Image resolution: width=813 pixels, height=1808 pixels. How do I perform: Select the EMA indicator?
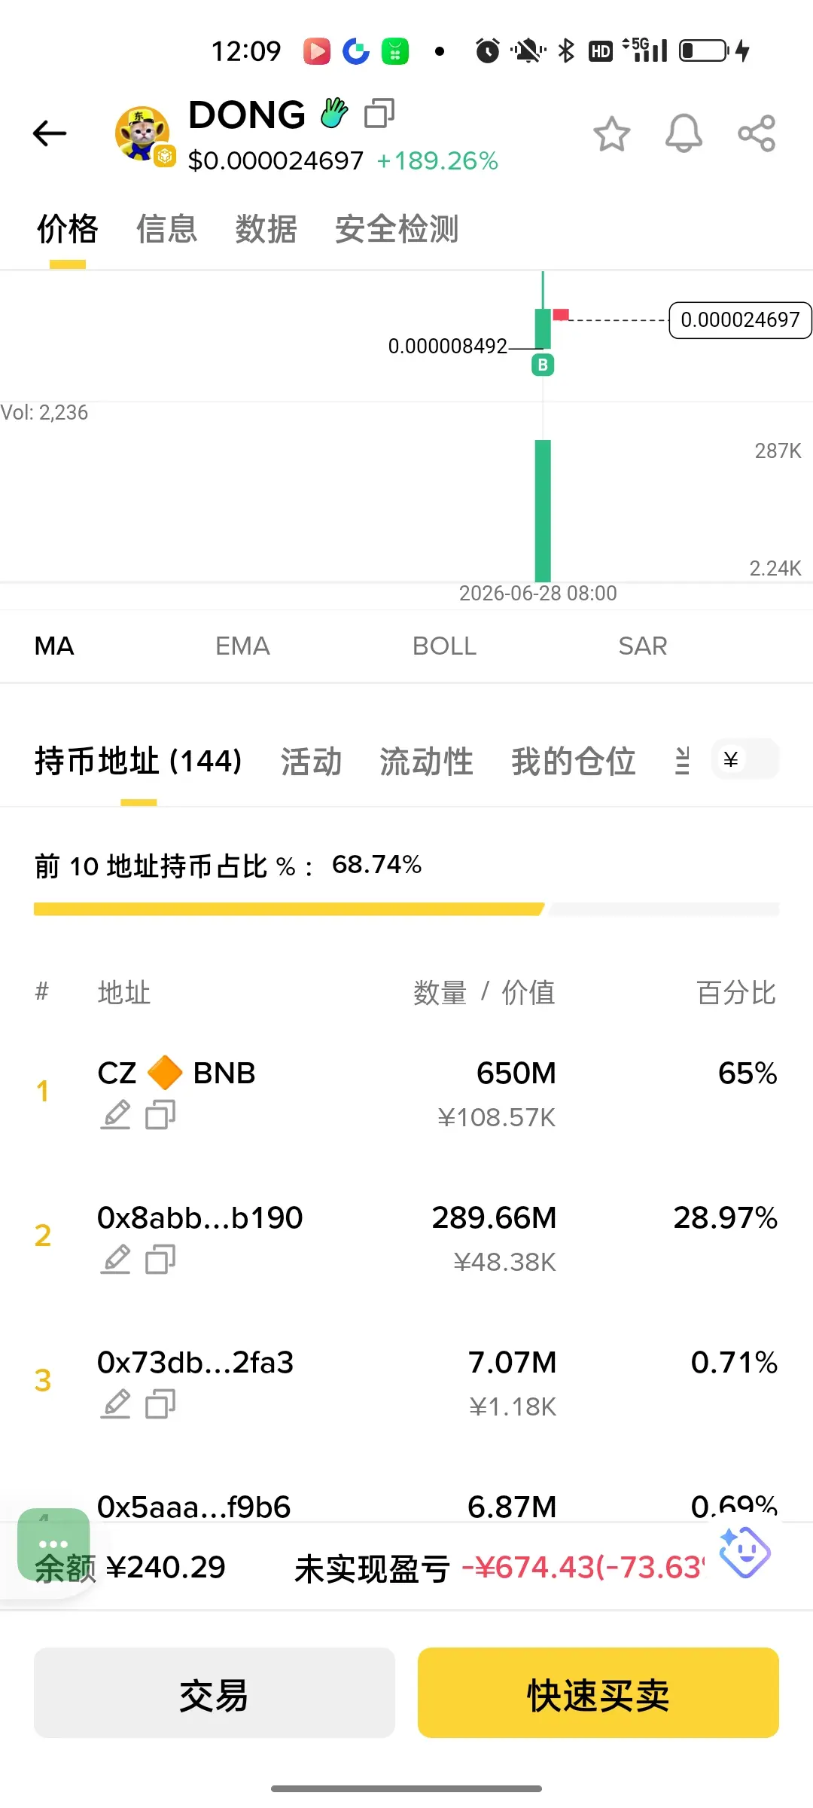[x=242, y=646]
